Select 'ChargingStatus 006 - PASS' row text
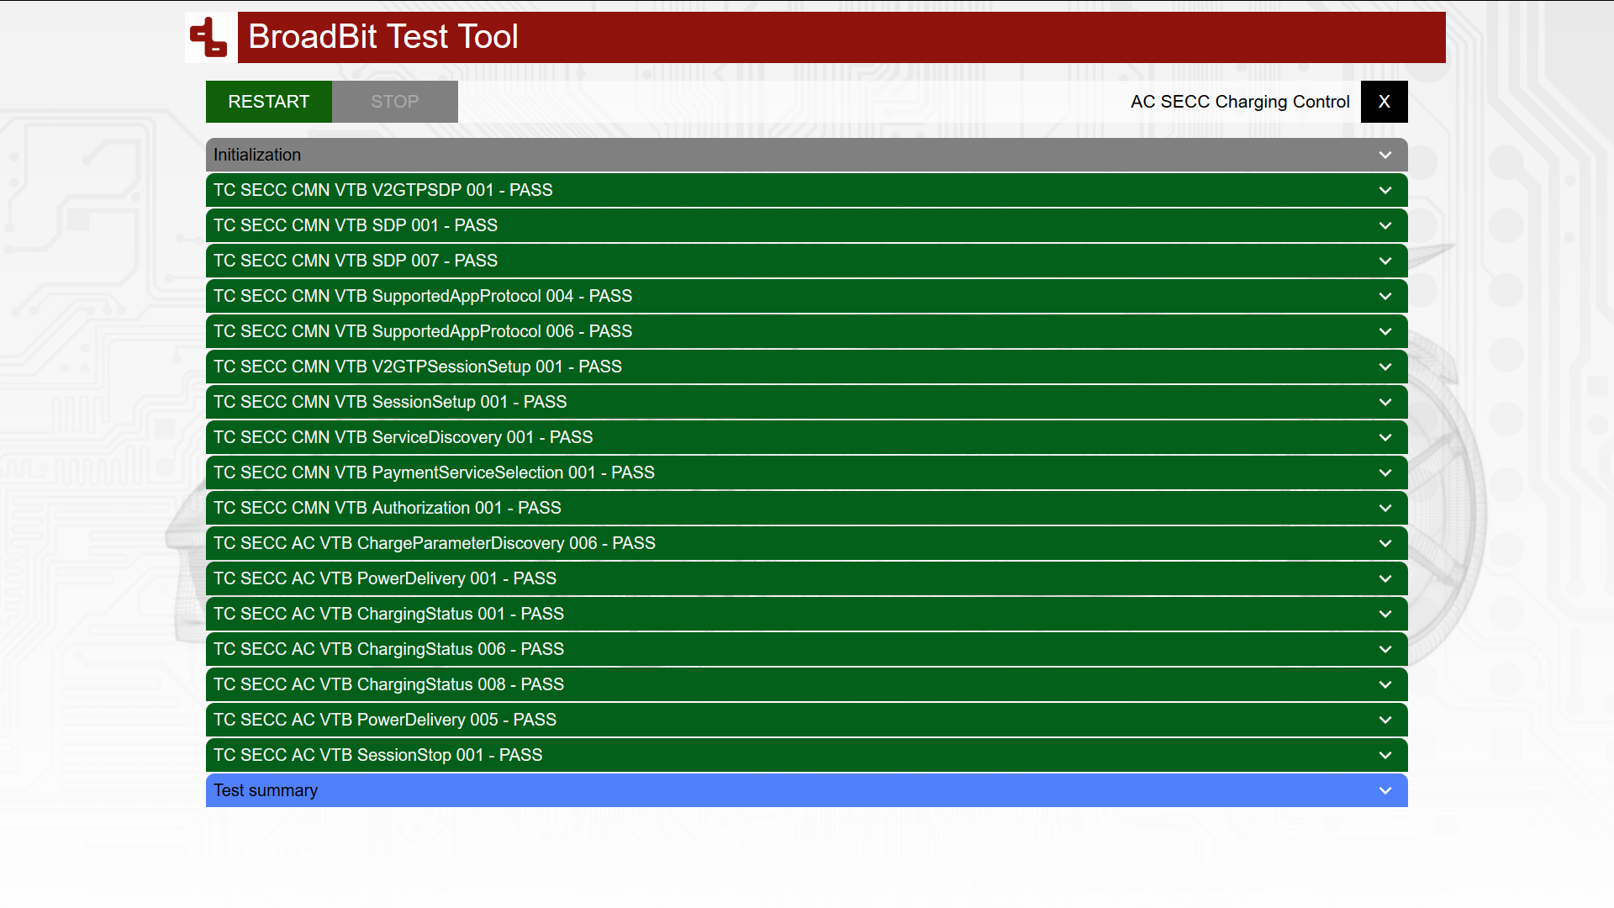The height and width of the screenshot is (908, 1614). (x=388, y=649)
